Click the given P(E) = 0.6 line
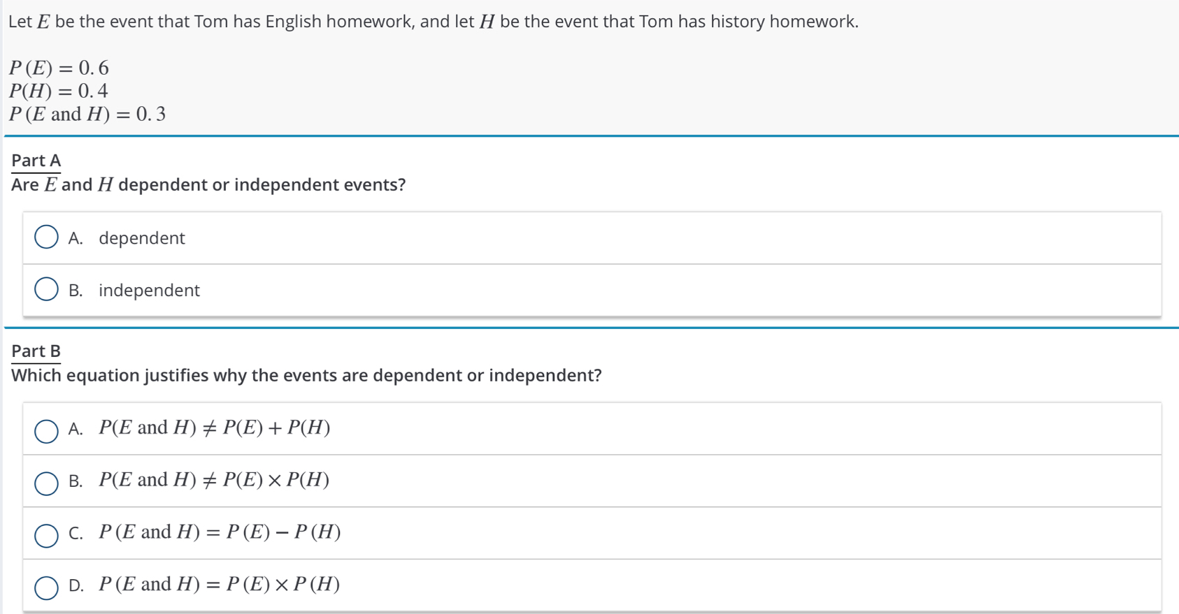This screenshot has height=614, width=1179. tap(59, 68)
